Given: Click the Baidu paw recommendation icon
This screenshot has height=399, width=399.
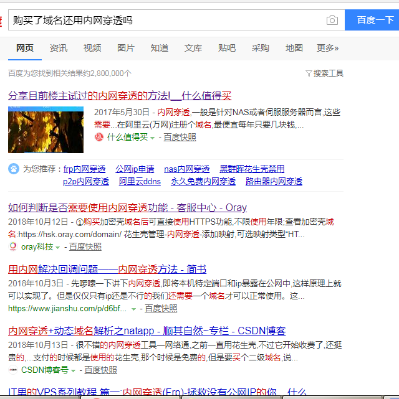Looking at the screenshot, I should pyautogui.click(x=14, y=169).
